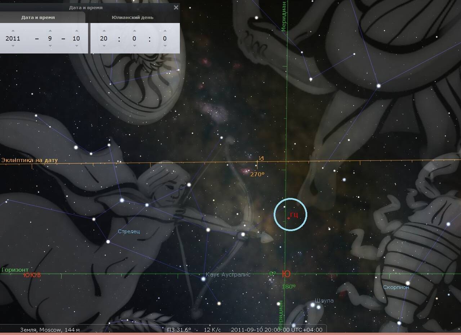
Task: Click the day field showing 10
Action: [76, 39]
